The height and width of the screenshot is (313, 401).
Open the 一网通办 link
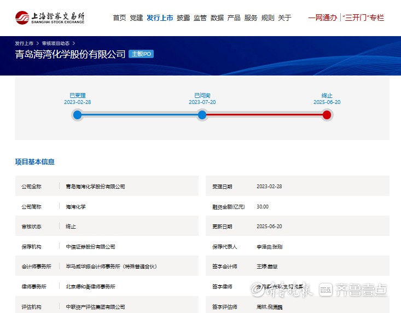(323, 18)
